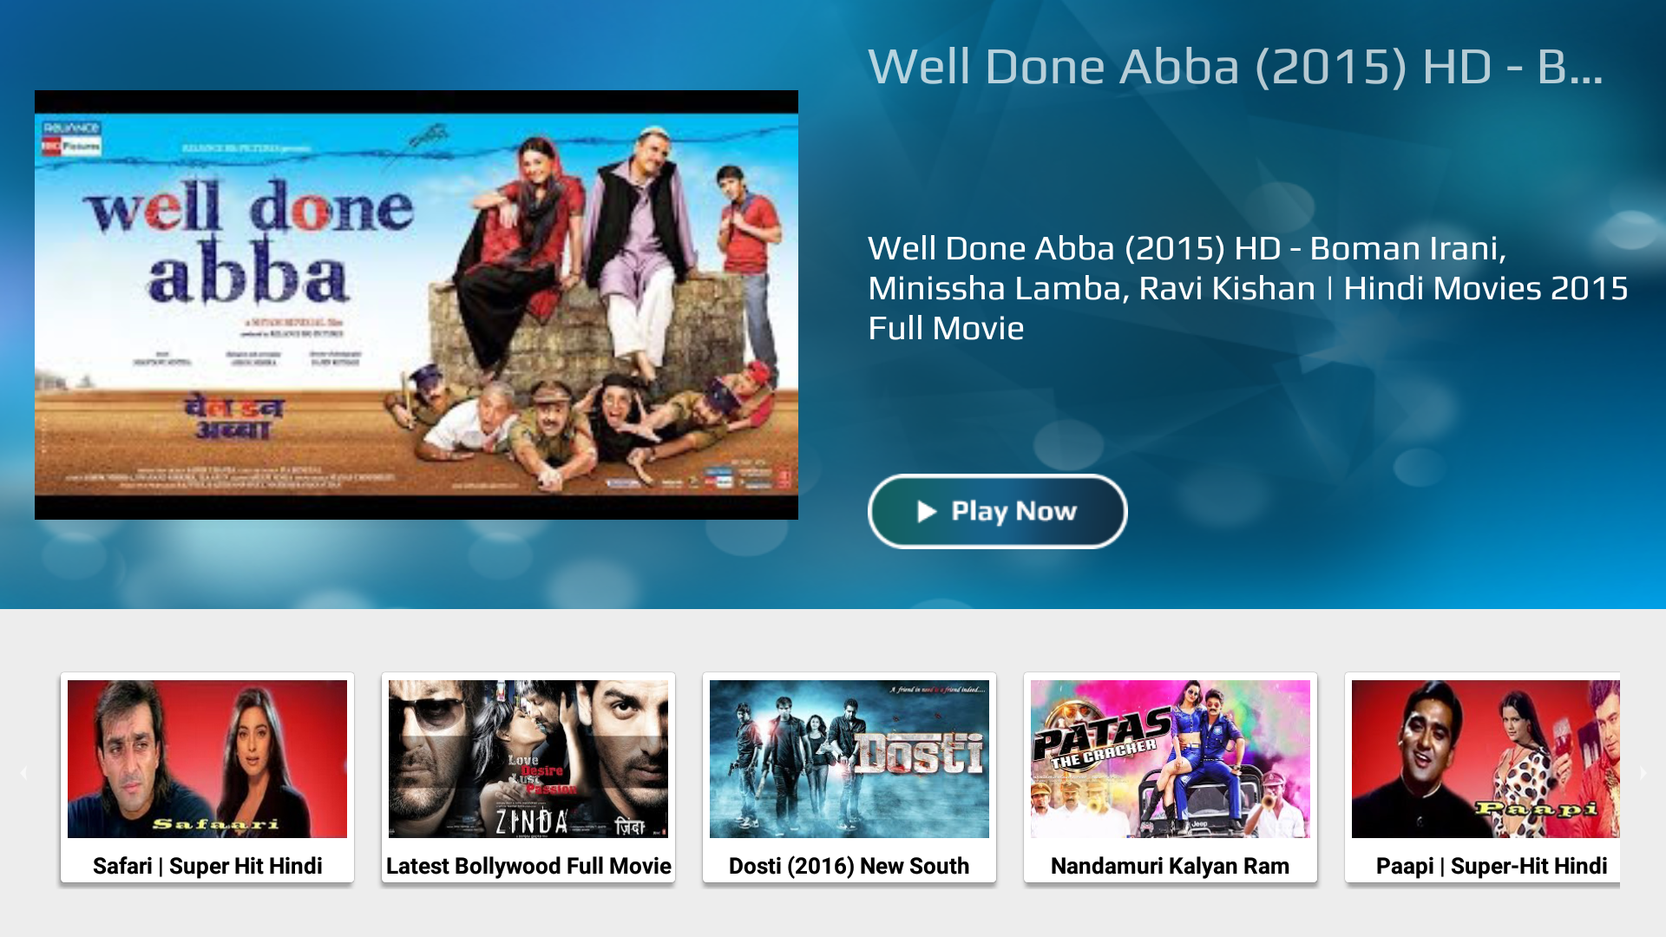
Task: Click the Reliance Pictures logo on poster
Action: (71, 138)
